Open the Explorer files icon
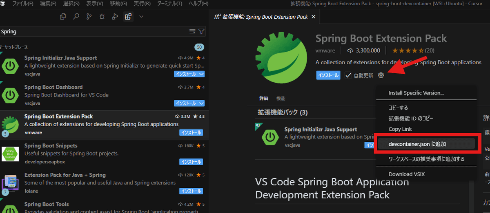Image resolution: width=490 pixels, height=213 pixels. pos(63,17)
